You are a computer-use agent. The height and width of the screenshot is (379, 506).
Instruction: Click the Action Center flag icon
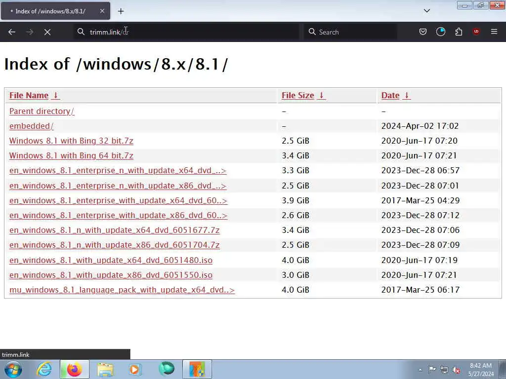click(432, 370)
